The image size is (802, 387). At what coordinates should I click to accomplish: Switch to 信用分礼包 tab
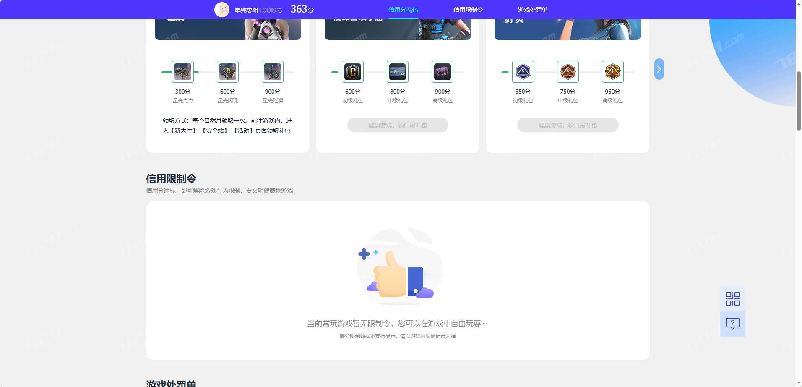pos(404,10)
